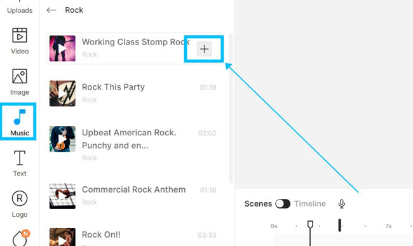The height and width of the screenshot is (246, 413).
Task: Click the microphone voiceover icon
Action: click(x=342, y=203)
